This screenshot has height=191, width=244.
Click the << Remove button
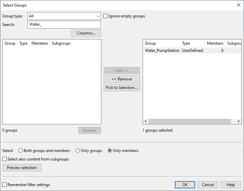pyautogui.click(x=122, y=79)
